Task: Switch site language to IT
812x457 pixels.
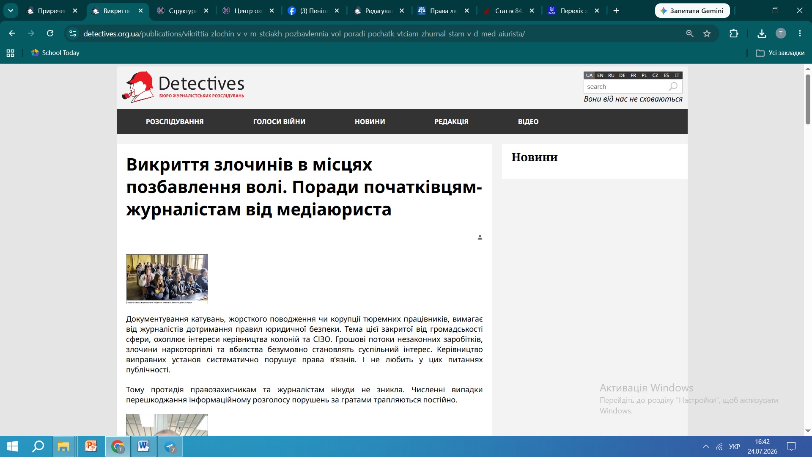Action: point(677,75)
